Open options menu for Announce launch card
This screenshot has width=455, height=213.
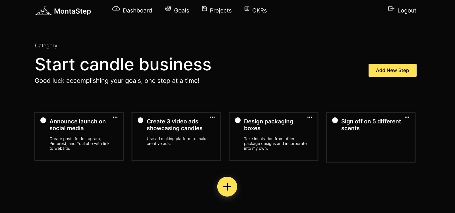point(115,117)
